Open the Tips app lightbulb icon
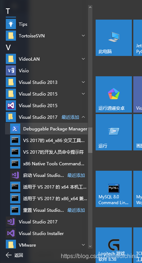 11,24
